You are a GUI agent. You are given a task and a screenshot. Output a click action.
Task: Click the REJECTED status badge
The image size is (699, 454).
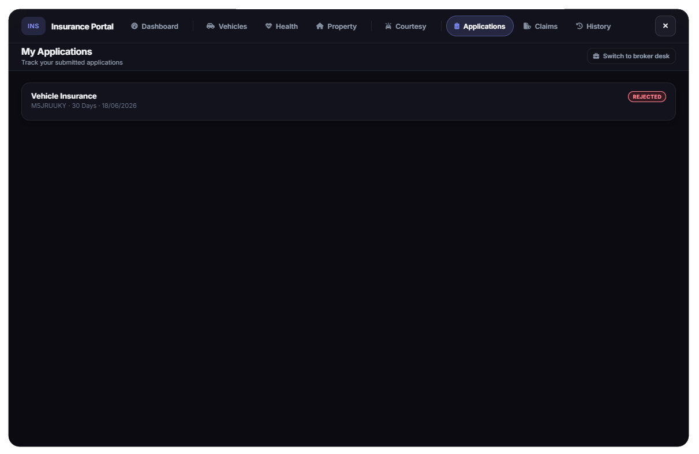click(647, 97)
